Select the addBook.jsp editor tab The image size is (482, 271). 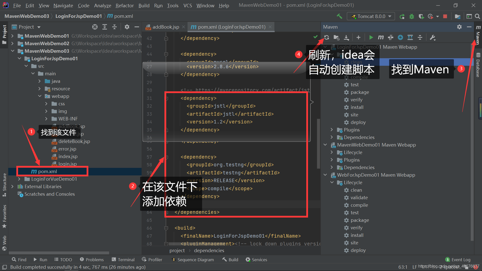[x=162, y=26]
